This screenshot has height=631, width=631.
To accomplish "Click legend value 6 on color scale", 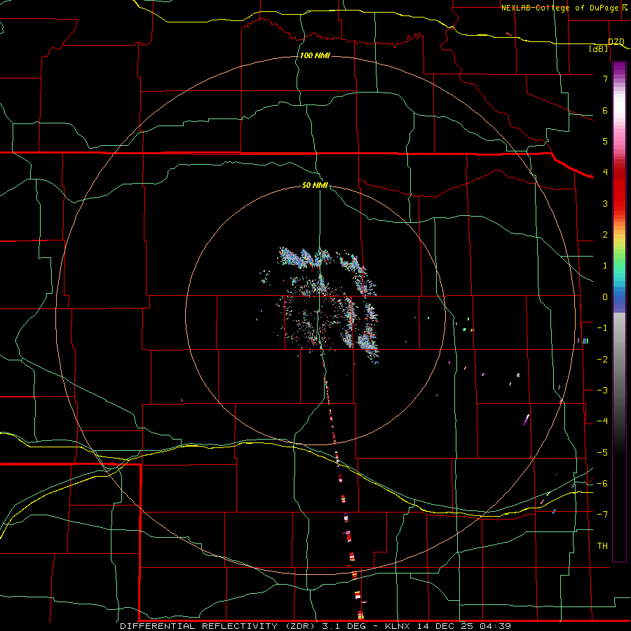I will (605, 110).
